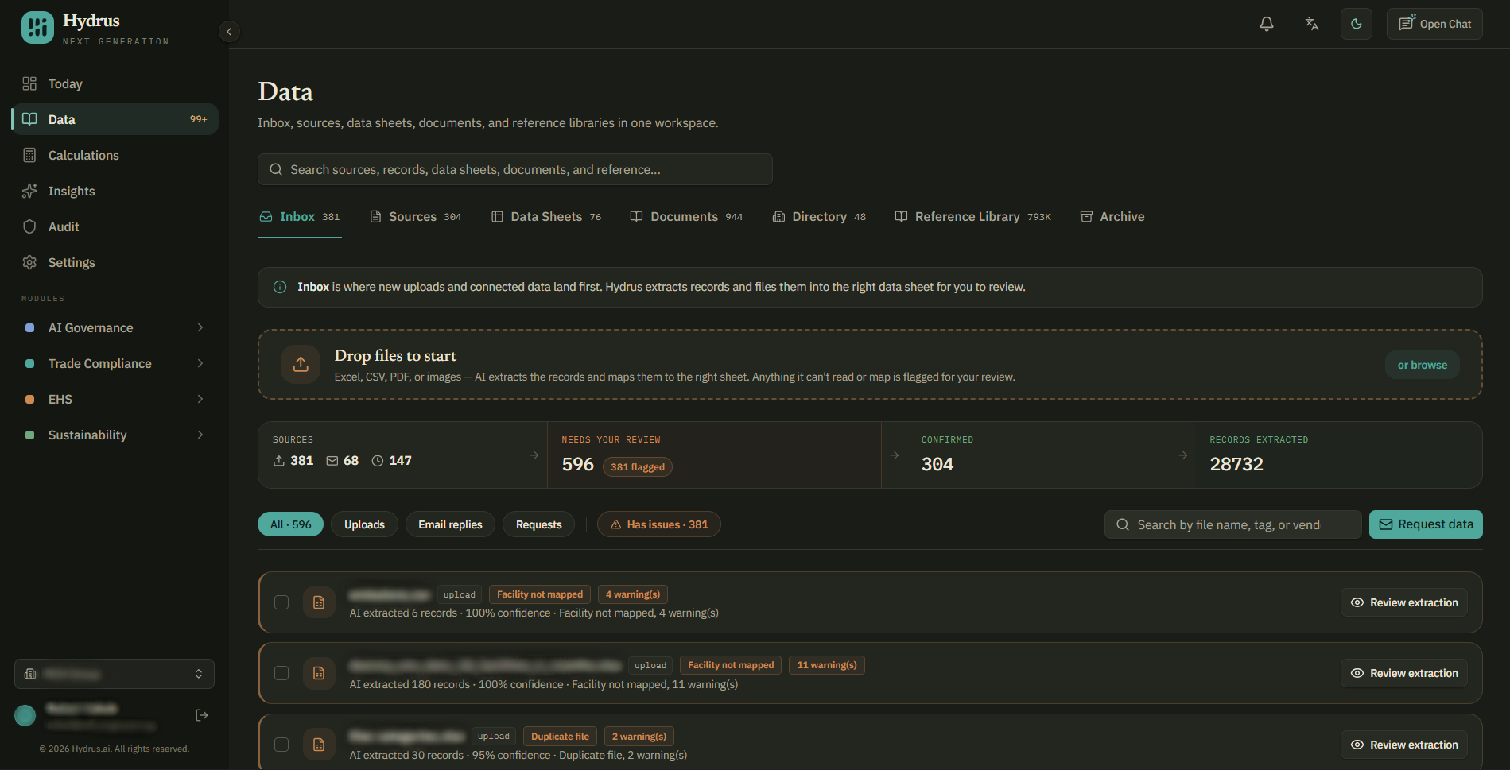Expand the AI Governance module
The image size is (1510, 770).
coord(115,327)
